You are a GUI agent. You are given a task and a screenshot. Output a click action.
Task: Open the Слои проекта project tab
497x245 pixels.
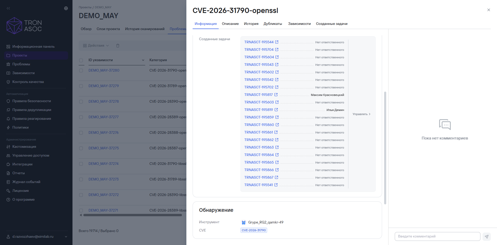click(x=108, y=29)
